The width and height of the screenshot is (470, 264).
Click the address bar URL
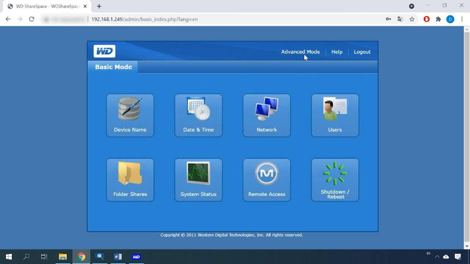tap(144, 19)
